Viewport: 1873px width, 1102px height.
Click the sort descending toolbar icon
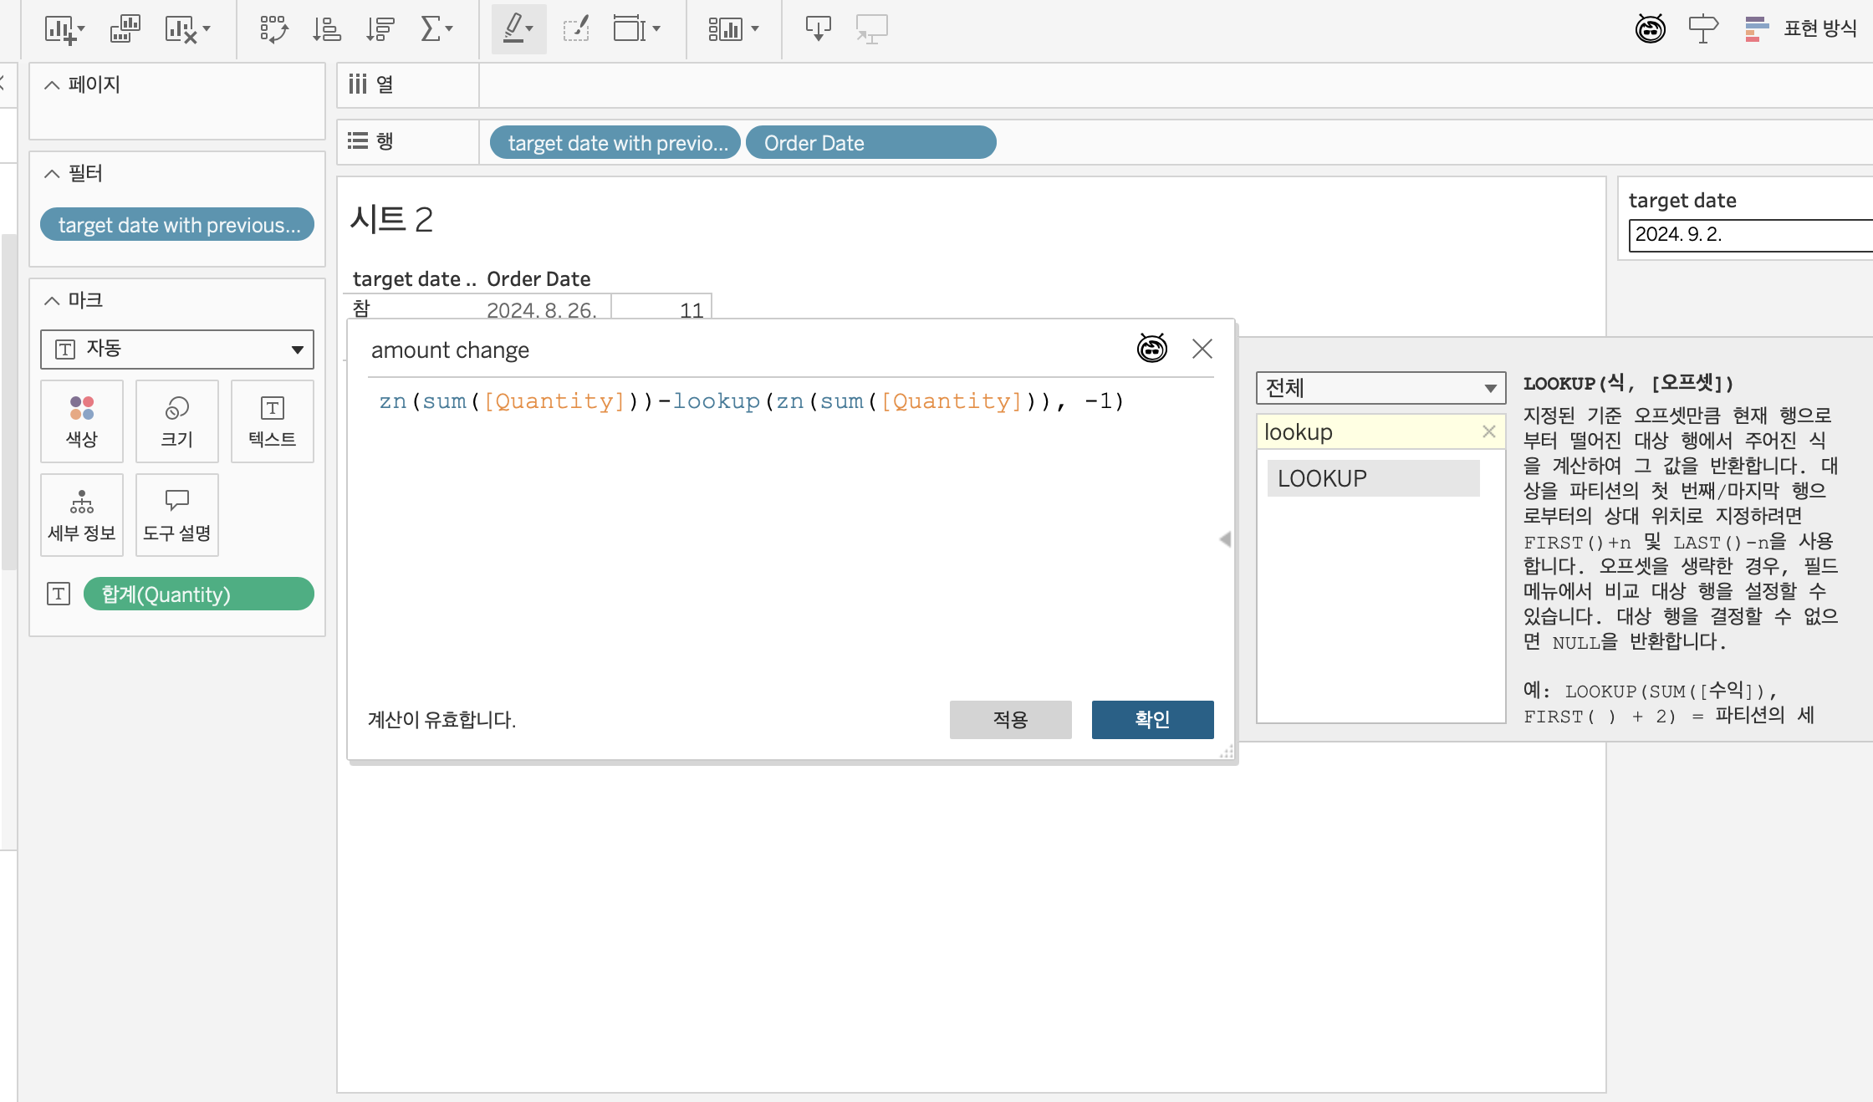380,29
